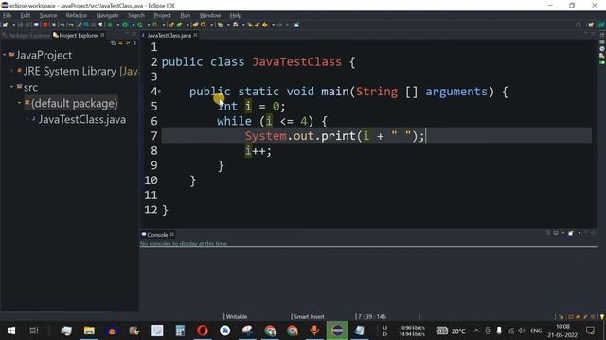This screenshot has width=606, height=340.
Task: Click the Pin Editor icon
Action: 296,25
